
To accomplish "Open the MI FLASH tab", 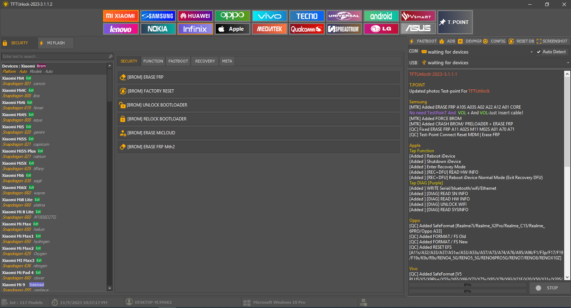I will (x=56, y=43).
